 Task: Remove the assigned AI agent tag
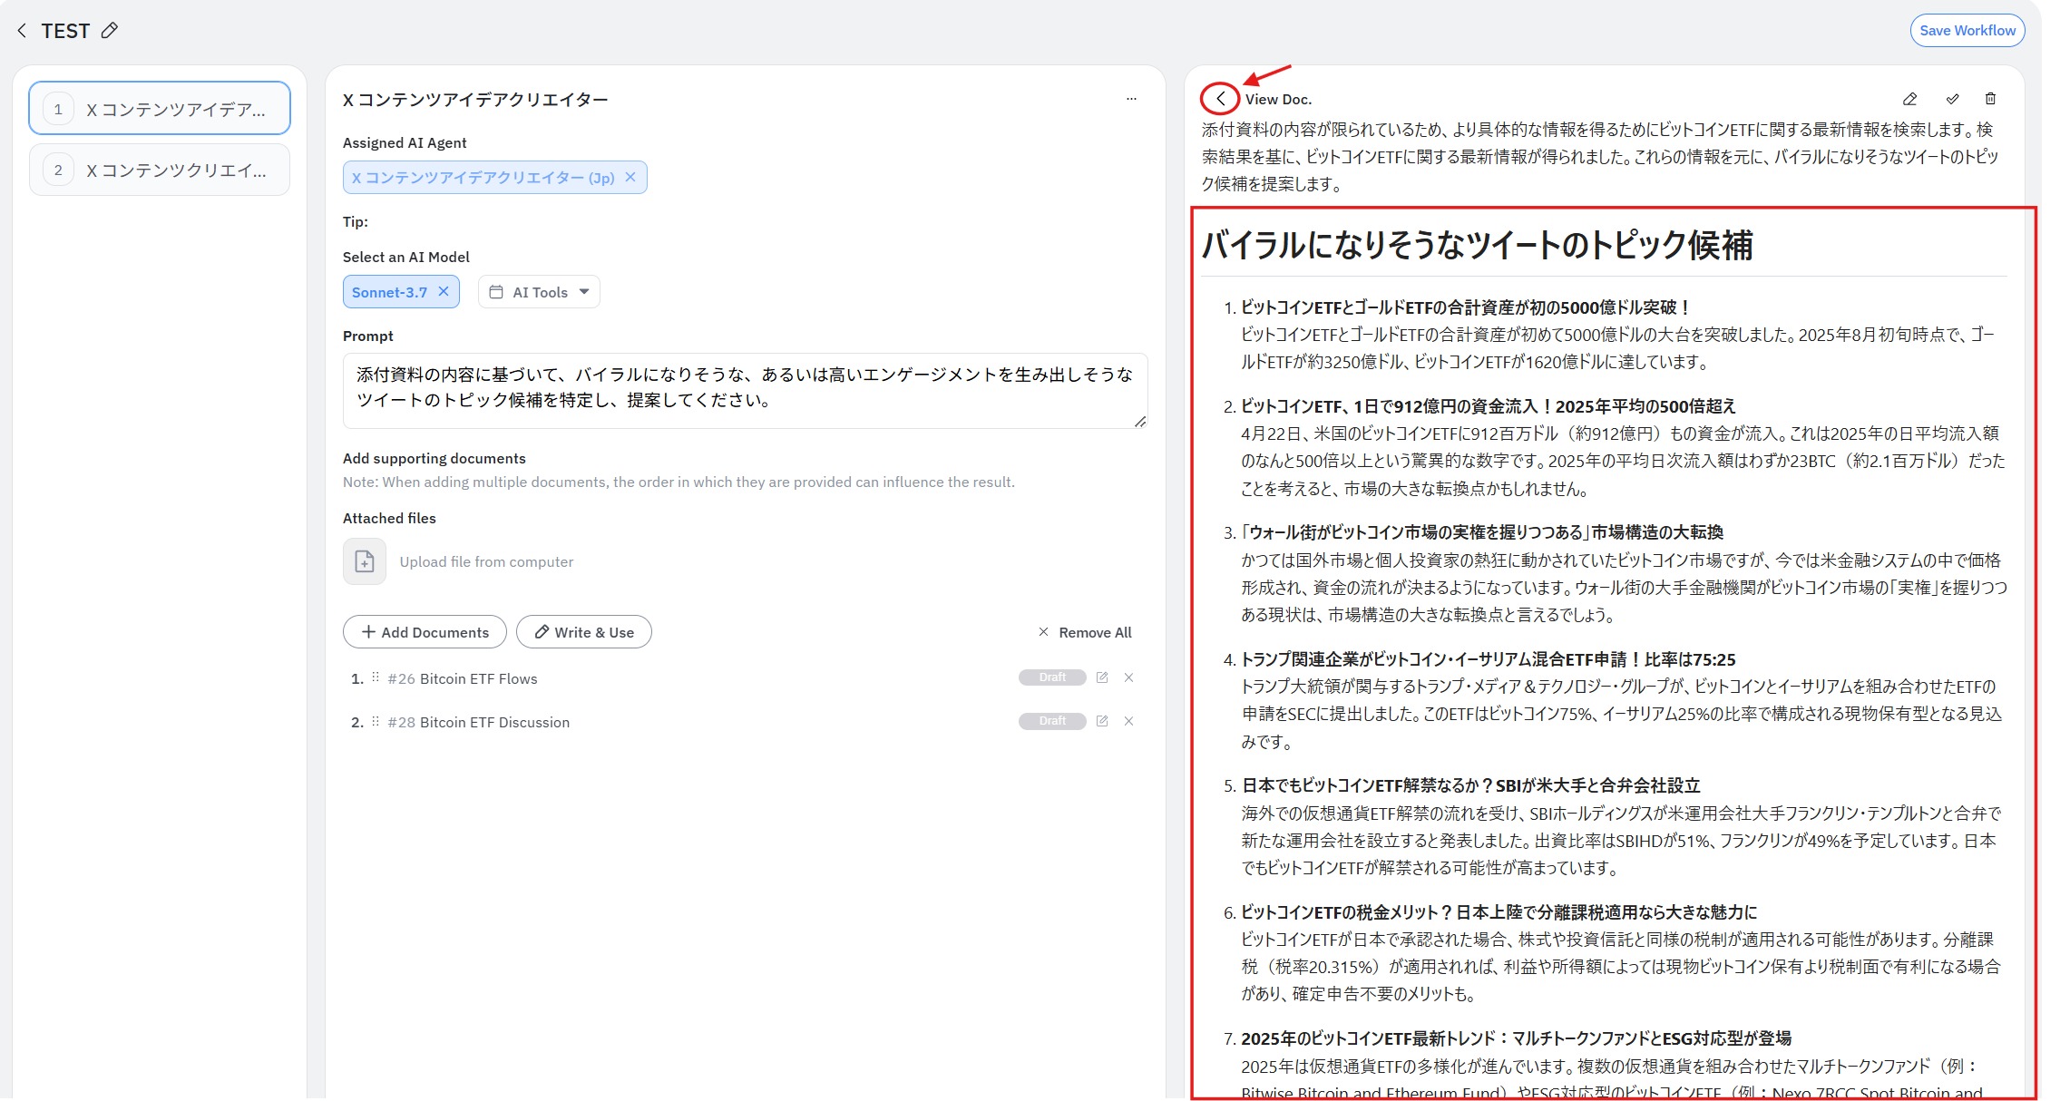(630, 177)
